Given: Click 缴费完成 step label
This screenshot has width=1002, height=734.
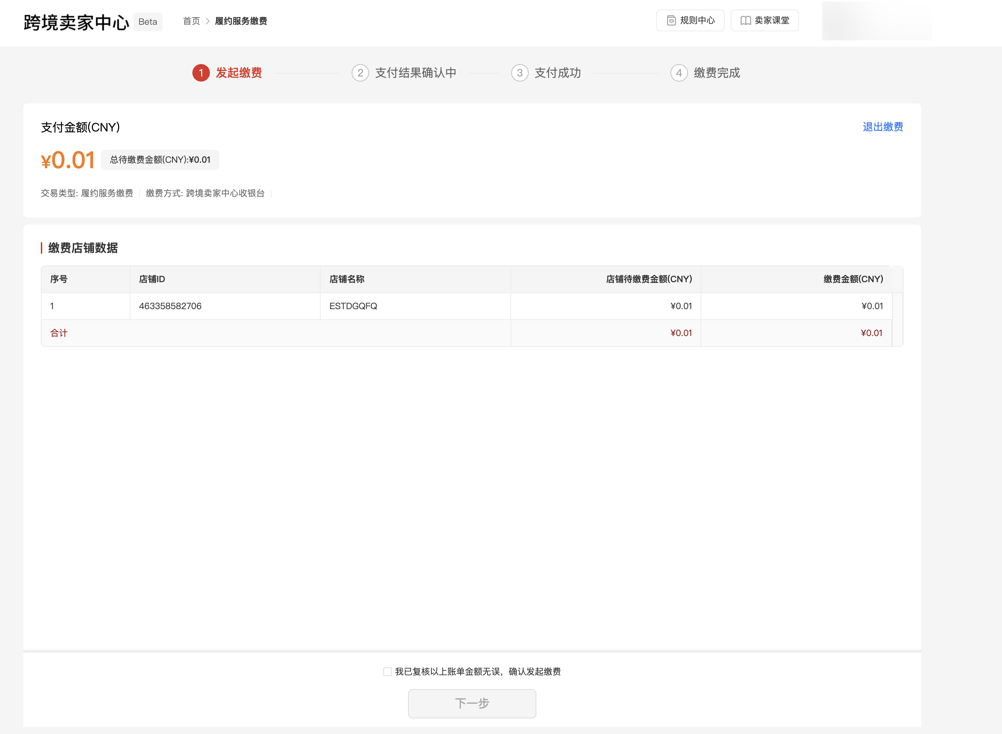Looking at the screenshot, I should [x=717, y=73].
